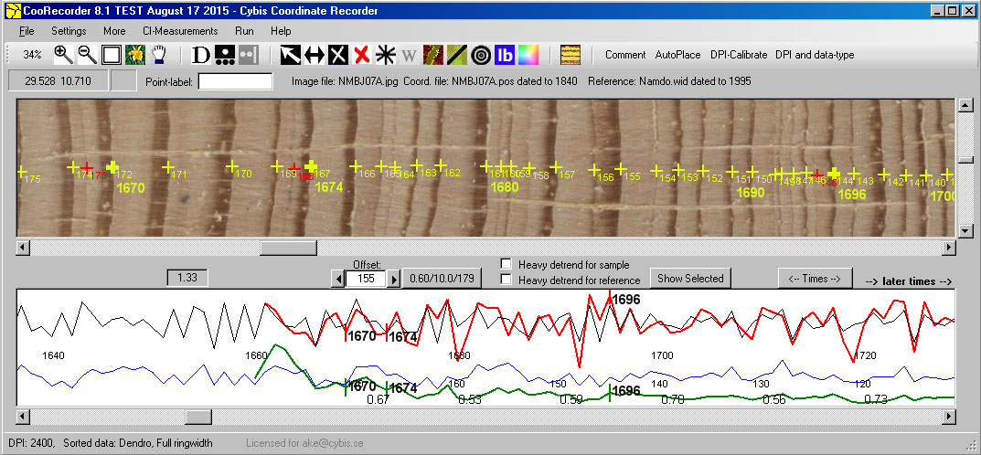Image resolution: width=981 pixels, height=455 pixels.
Task: Click the bold 1696 ring marker on the image
Action: point(833,173)
